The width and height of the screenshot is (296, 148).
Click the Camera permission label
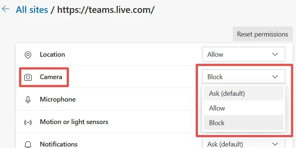point(51,77)
